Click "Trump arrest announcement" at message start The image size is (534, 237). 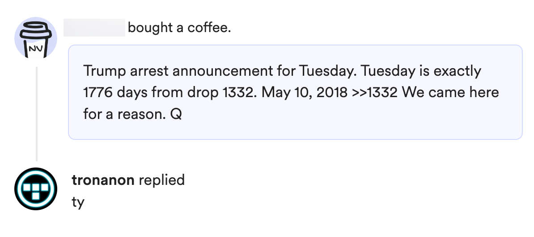(175, 71)
